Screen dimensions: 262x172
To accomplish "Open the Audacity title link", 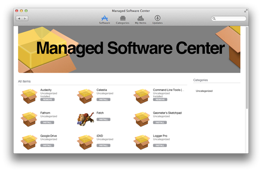I will (x=46, y=90).
